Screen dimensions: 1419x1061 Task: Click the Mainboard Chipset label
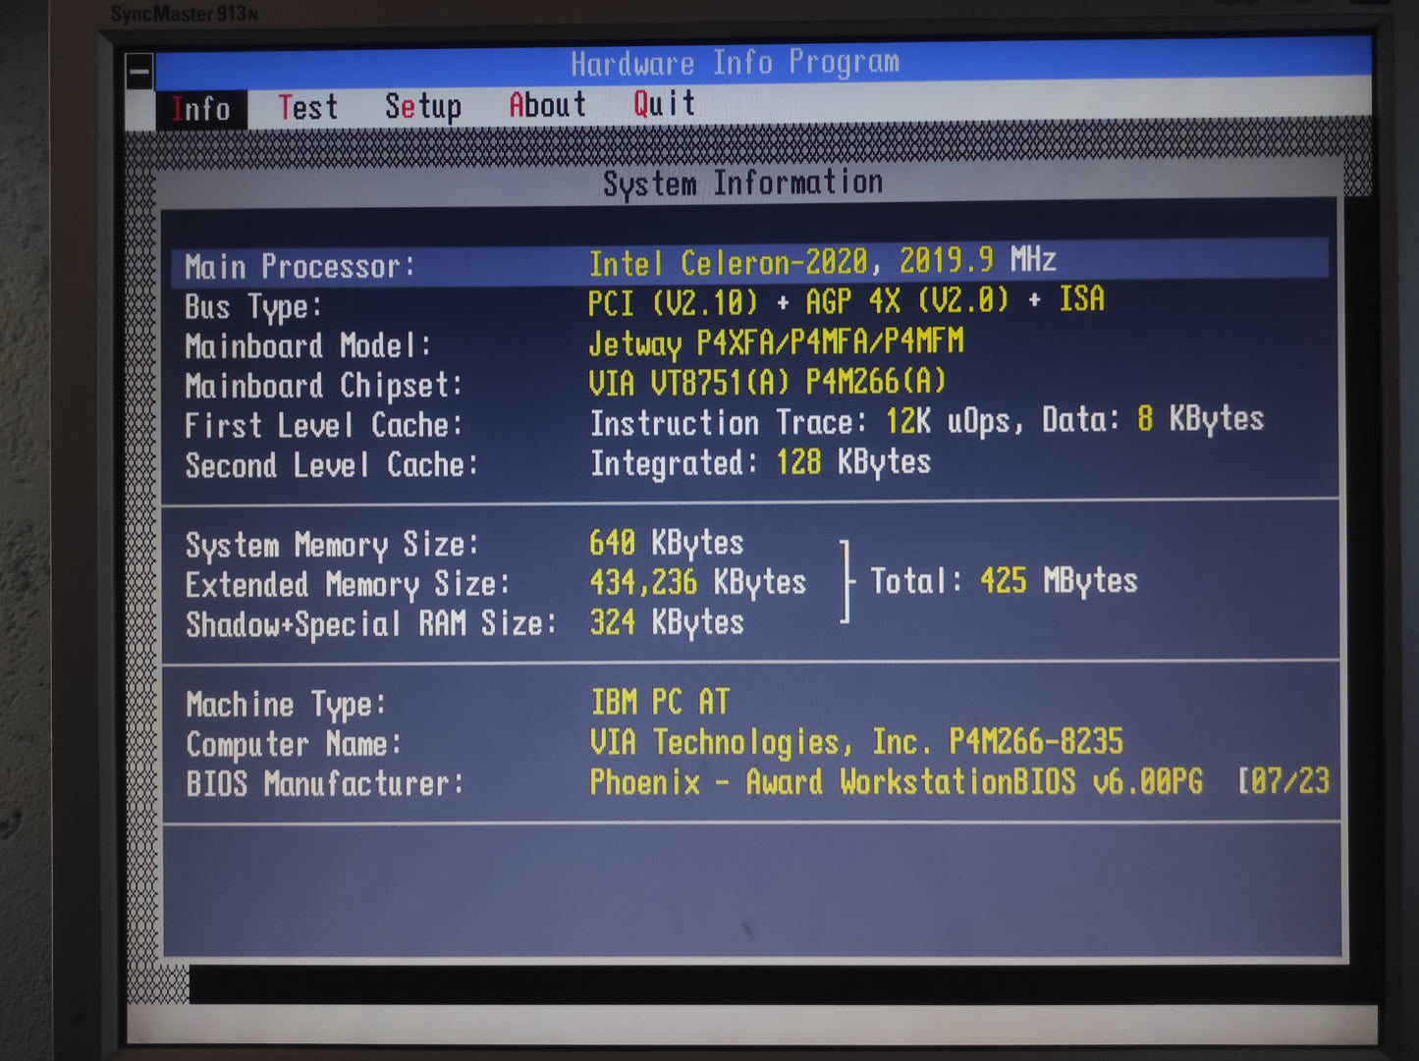323,386
